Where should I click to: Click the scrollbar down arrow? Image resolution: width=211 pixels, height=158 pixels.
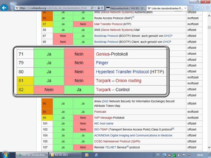(209, 148)
